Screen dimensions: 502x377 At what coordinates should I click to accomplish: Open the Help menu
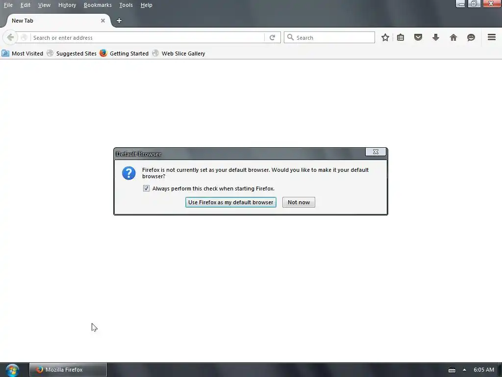(x=146, y=5)
